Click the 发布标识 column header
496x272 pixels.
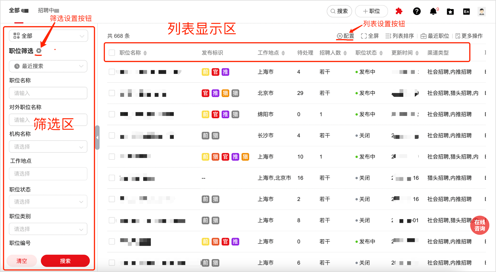point(212,53)
